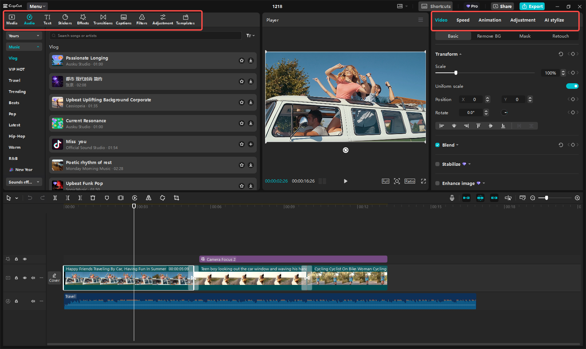Click the Rotate dial knob
This screenshot has height=349, width=586.
point(504,113)
